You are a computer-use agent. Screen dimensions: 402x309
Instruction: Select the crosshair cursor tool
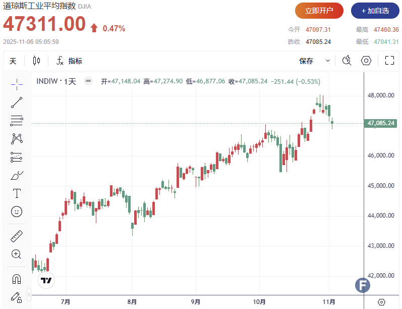pyautogui.click(x=17, y=84)
